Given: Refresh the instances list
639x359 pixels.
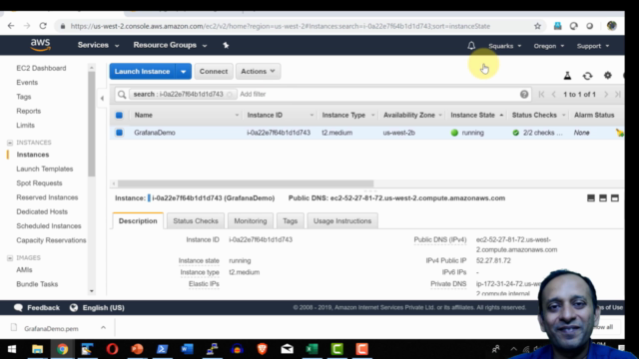Looking at the screenshot, I should (x=587, y=76).
